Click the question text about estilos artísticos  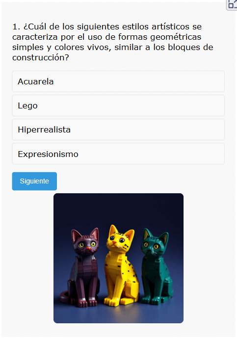[x=112, y=42]
